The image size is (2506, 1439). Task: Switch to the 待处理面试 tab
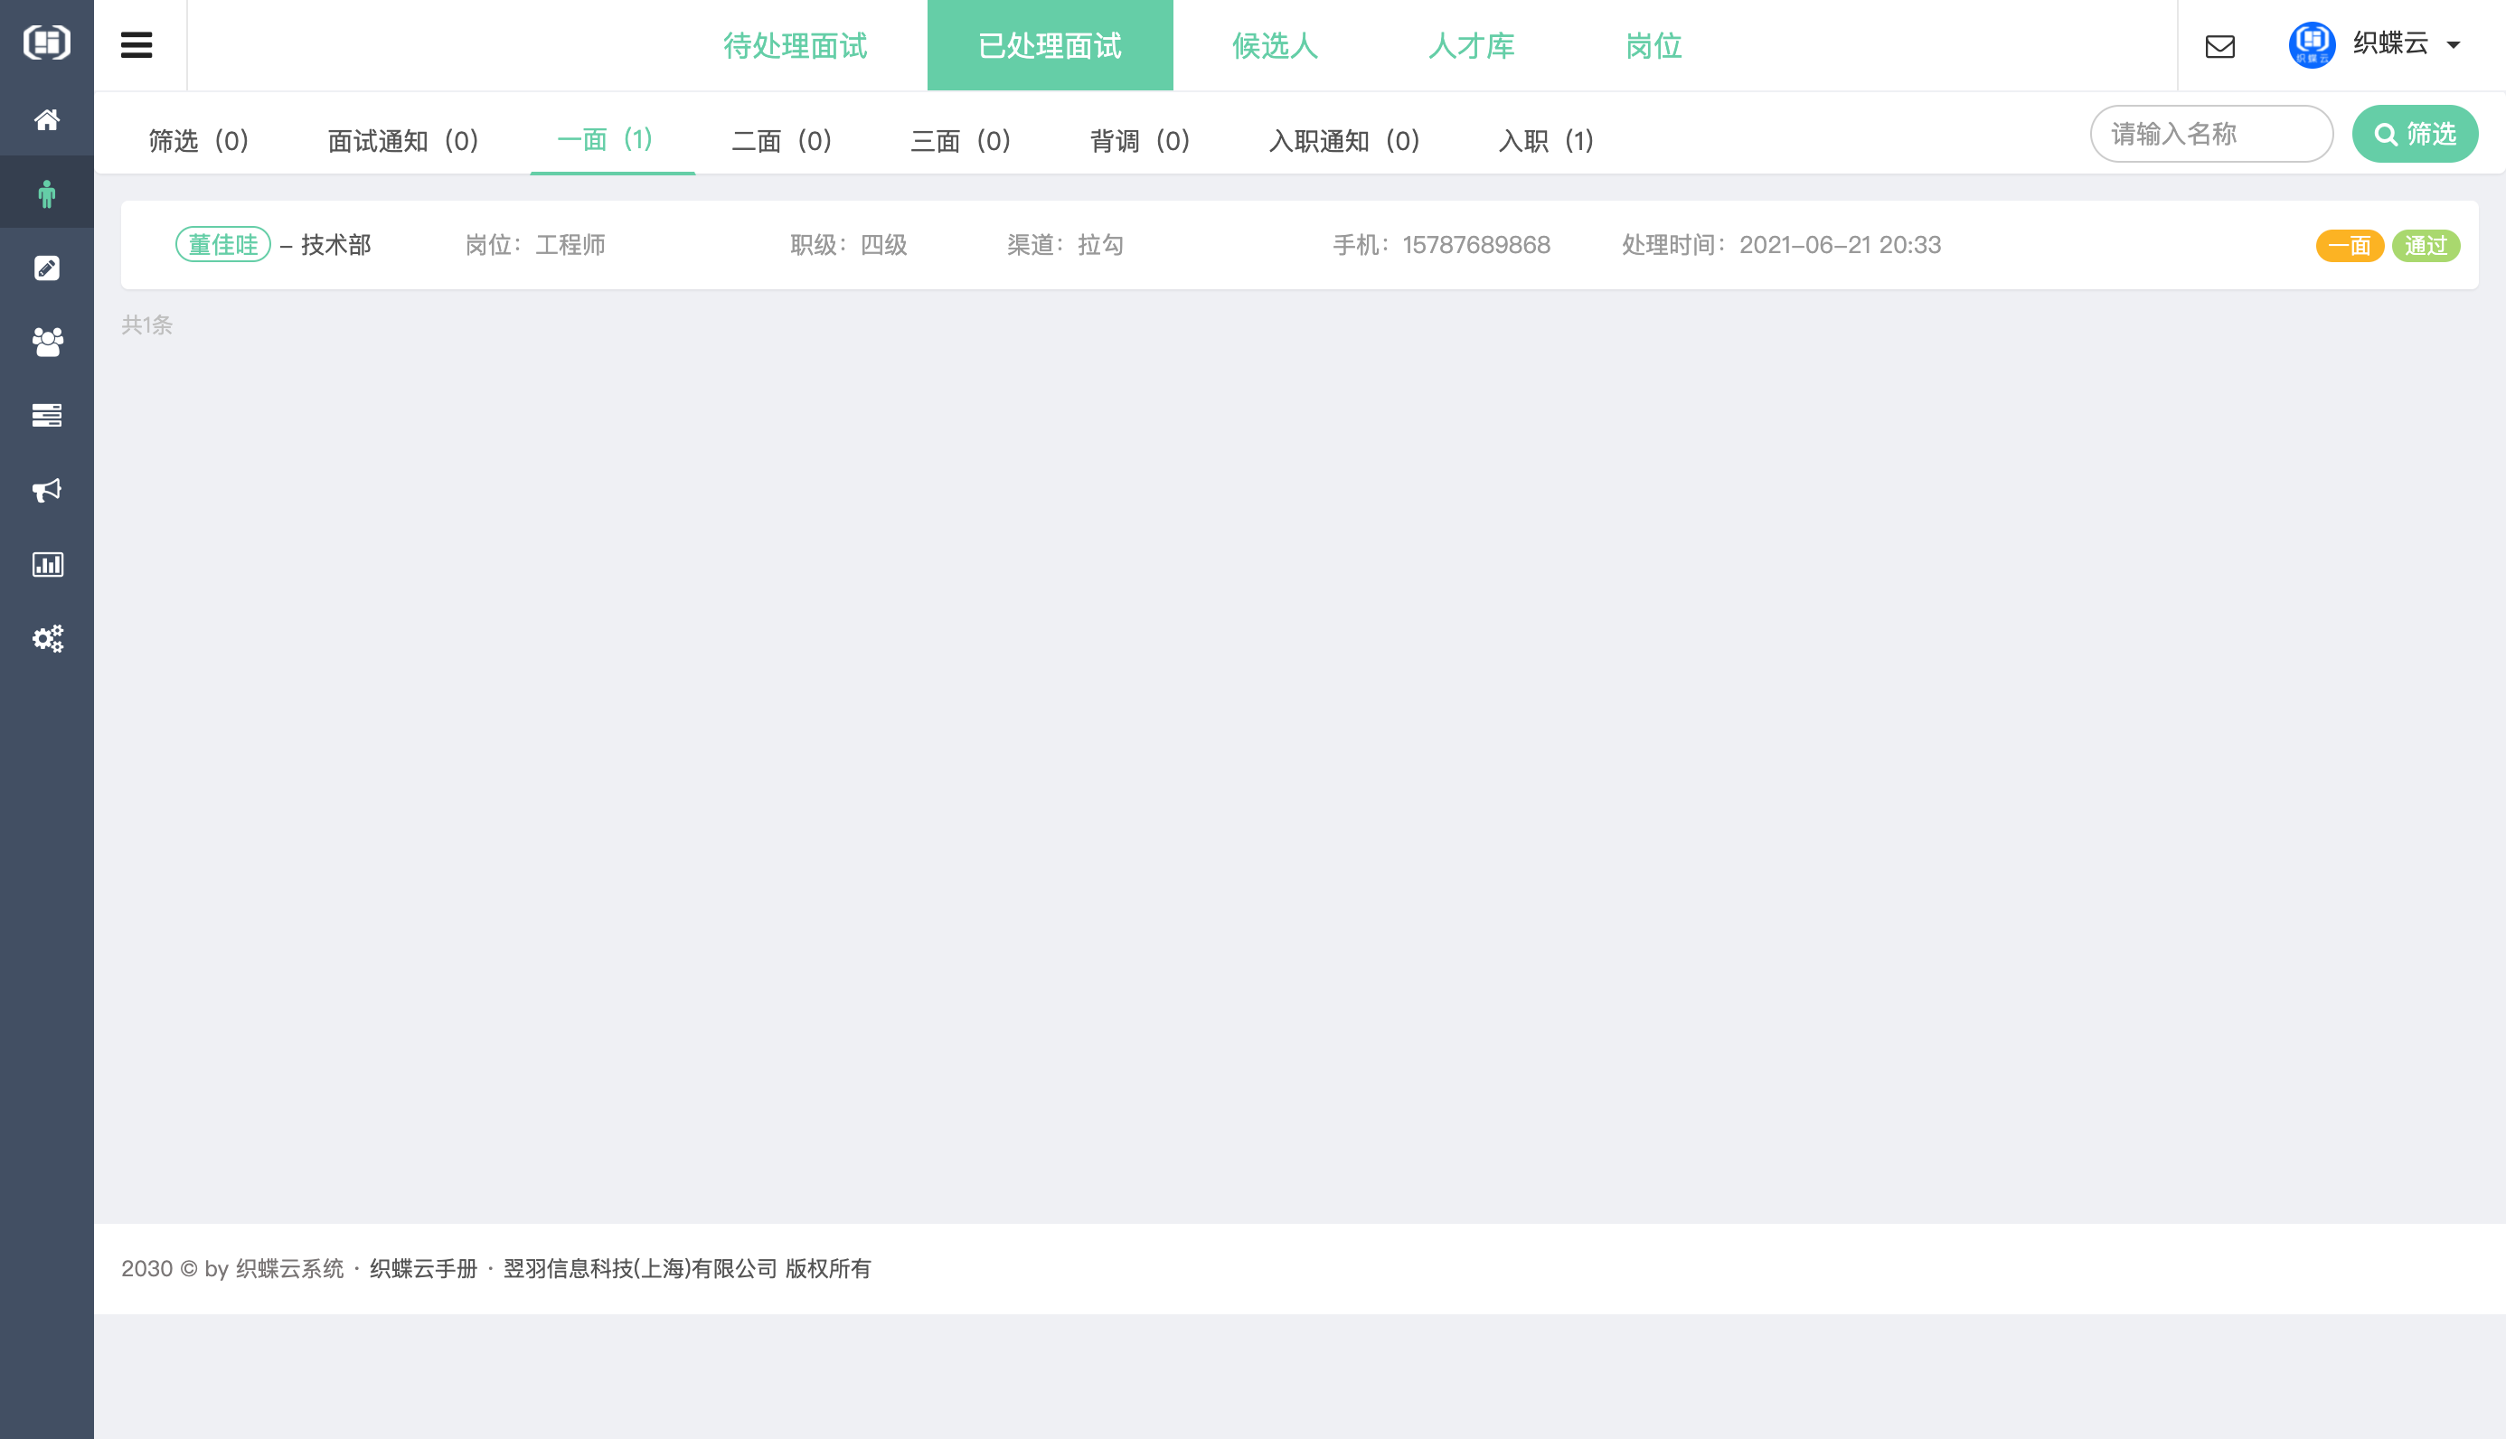tap(796, 45)
